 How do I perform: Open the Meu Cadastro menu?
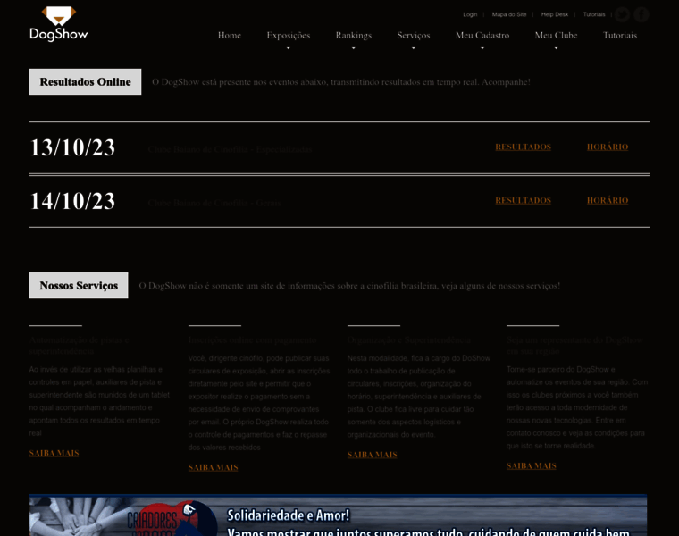coord(482,36)
